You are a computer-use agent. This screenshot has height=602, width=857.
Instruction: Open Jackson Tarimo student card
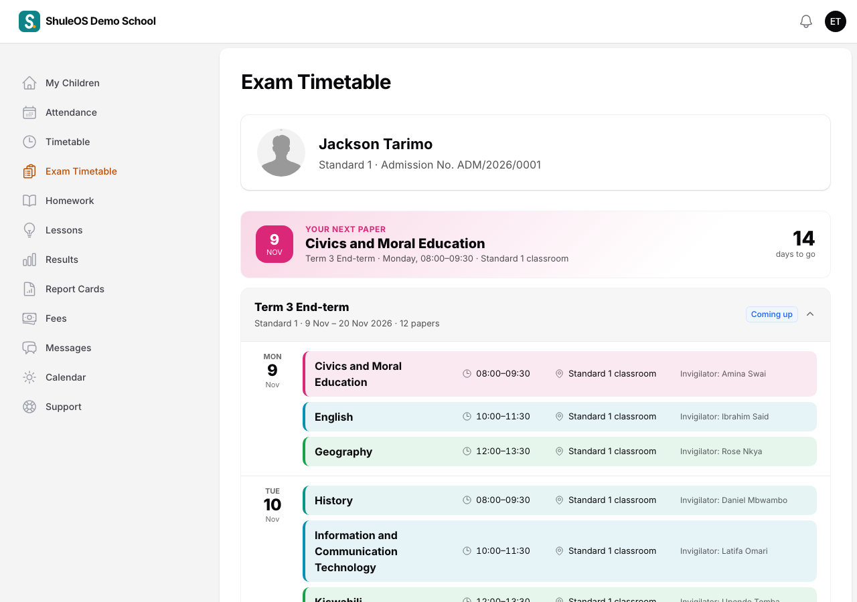point(536,153)
